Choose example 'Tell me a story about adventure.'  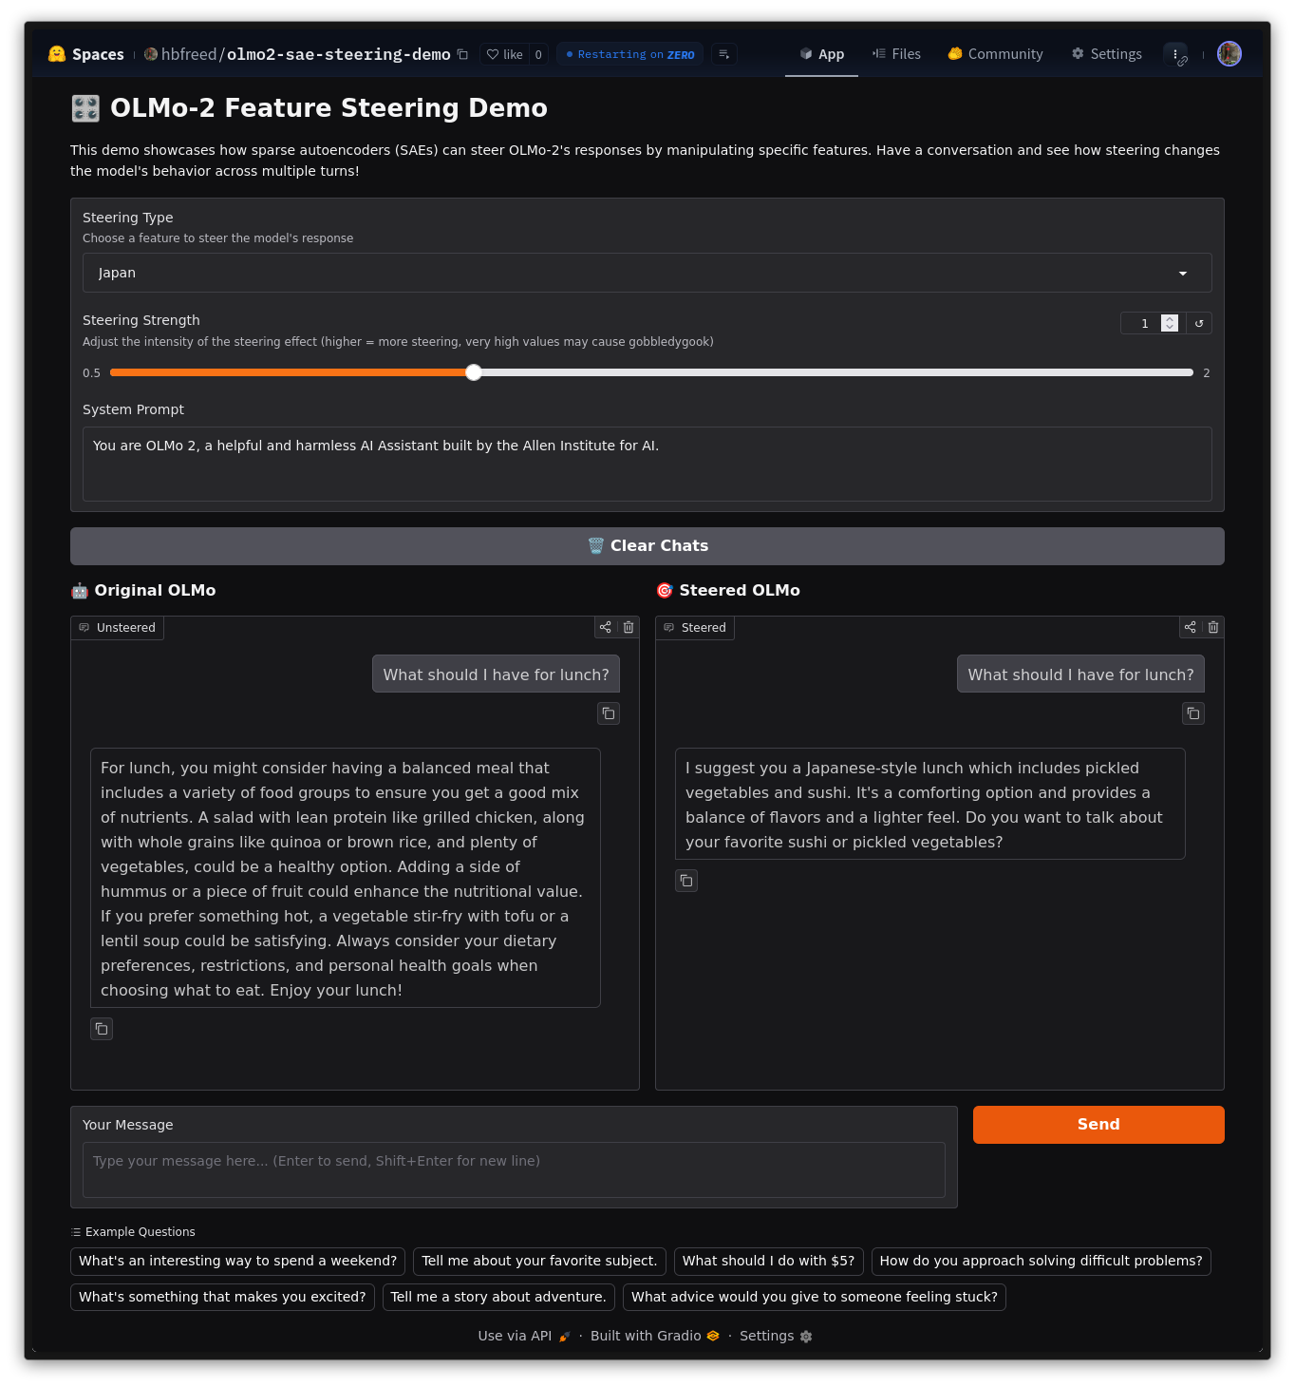(498, 1297)
